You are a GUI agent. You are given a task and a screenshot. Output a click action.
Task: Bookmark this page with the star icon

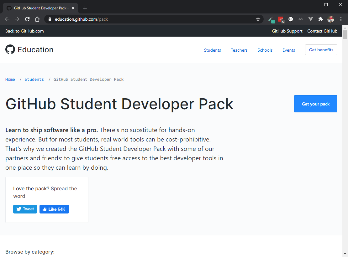tap(258, 19)
